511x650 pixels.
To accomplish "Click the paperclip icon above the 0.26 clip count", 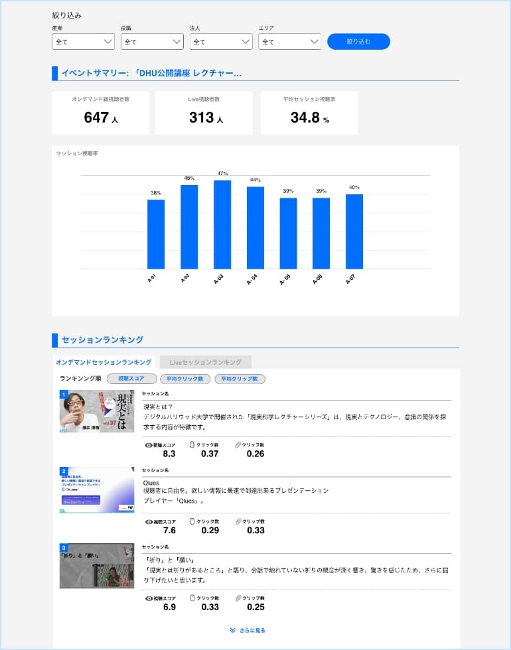I will [238, 445].
